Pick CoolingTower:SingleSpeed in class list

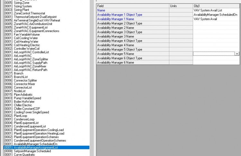31,112
